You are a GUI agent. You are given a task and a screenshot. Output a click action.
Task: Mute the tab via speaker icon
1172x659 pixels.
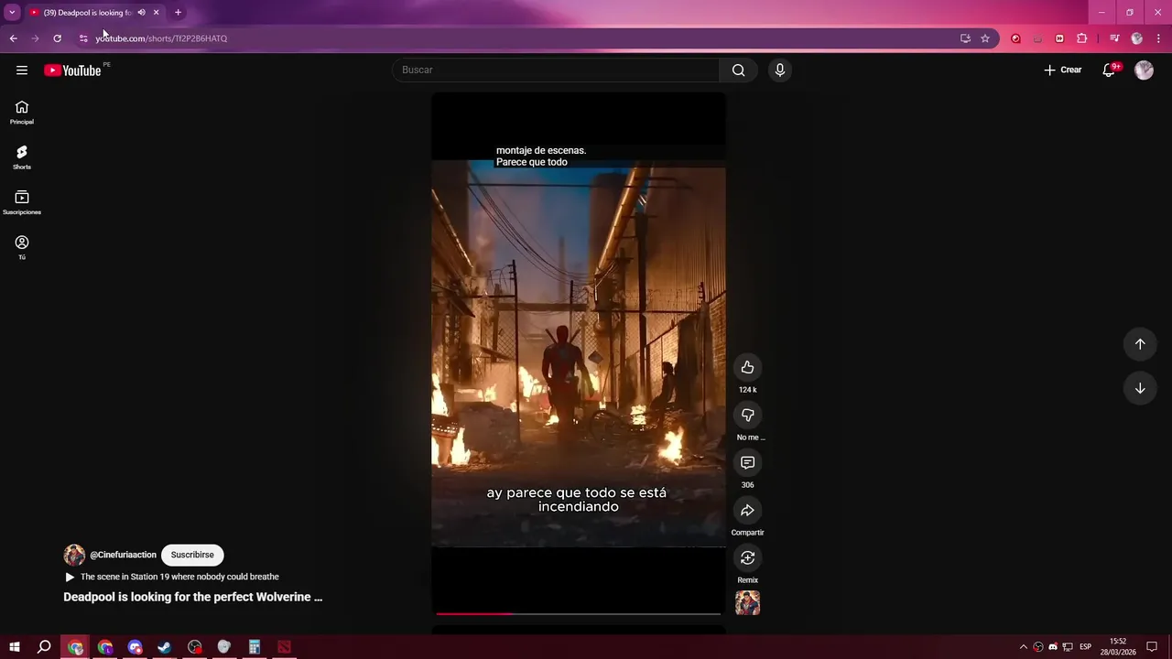click(141, 13)
